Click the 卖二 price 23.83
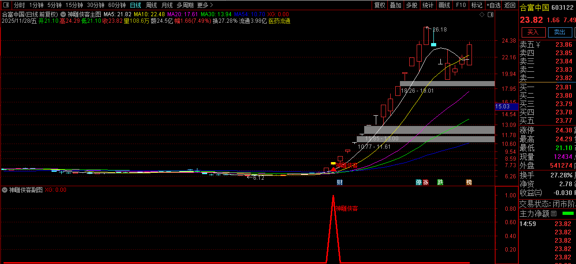 click(x=564, y=70)
